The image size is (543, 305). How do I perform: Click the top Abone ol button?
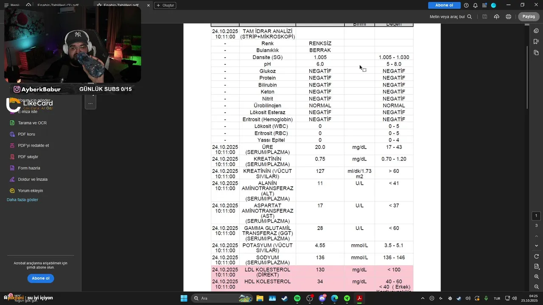tap(444, 5)
